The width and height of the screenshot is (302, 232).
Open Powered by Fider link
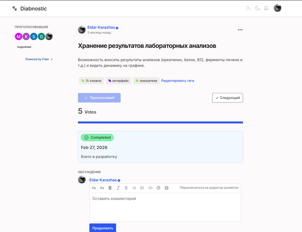tap(39, 59)
